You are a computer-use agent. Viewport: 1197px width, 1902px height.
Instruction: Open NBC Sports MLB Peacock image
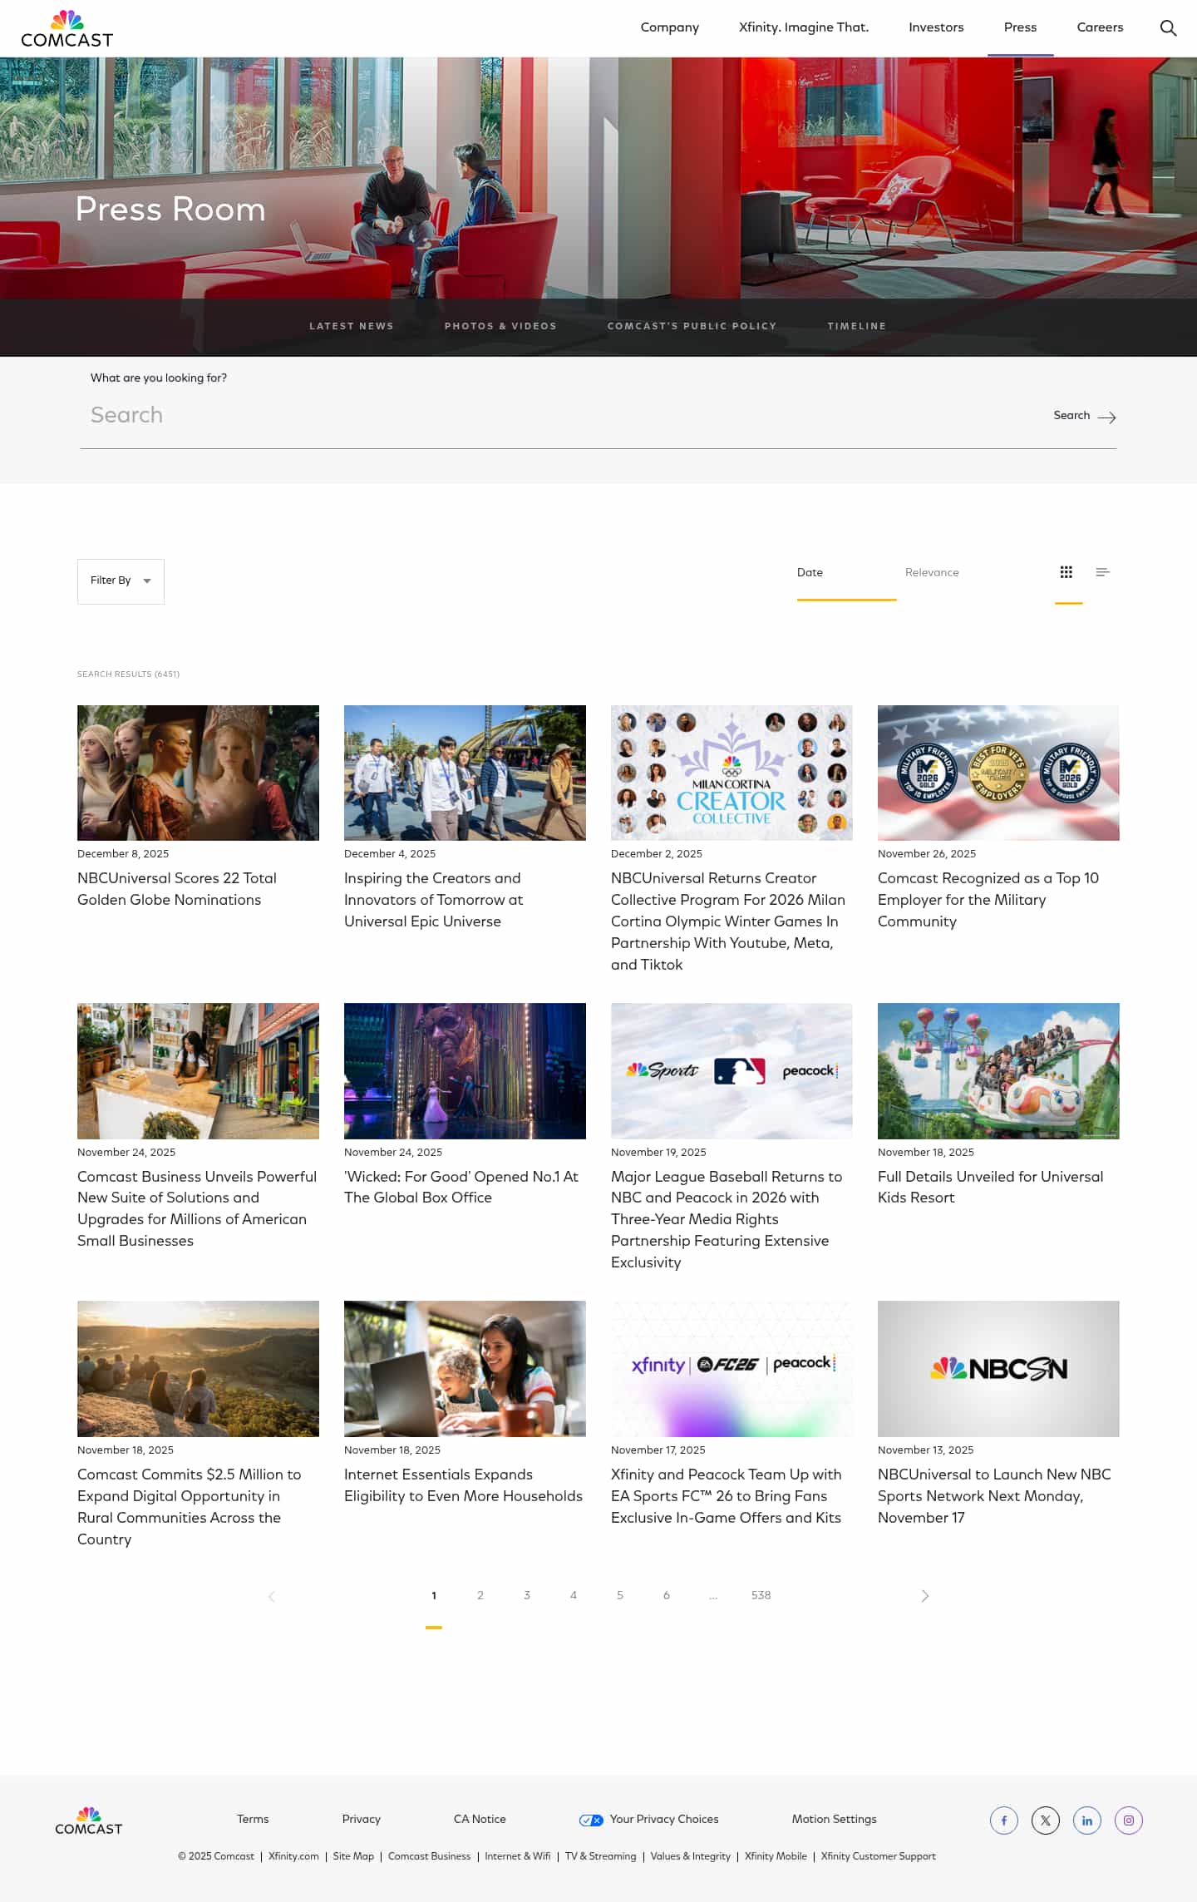pyautogui.click(x=731, y=1070)
